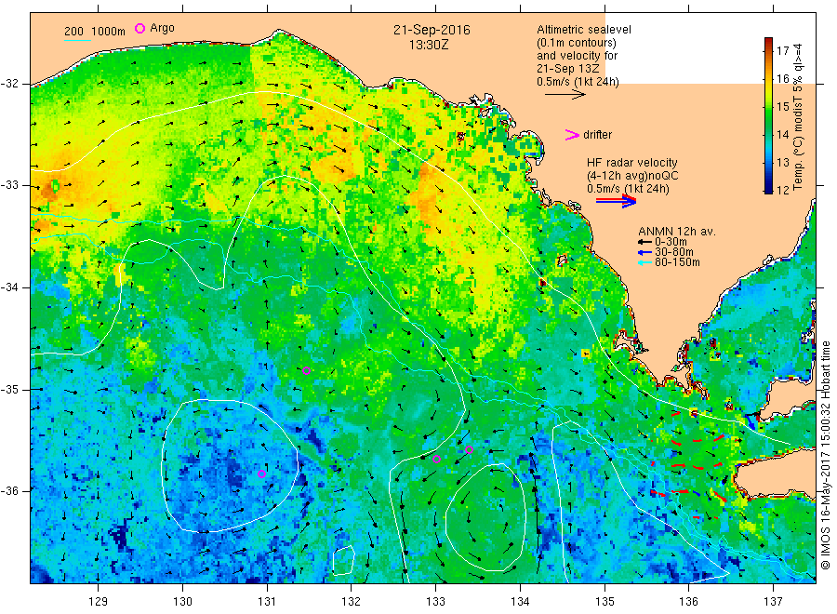Viewport: 837px width, 614px height.
Task: Click the IMOS copyright timestamp text
Action: tap(826, 455)
